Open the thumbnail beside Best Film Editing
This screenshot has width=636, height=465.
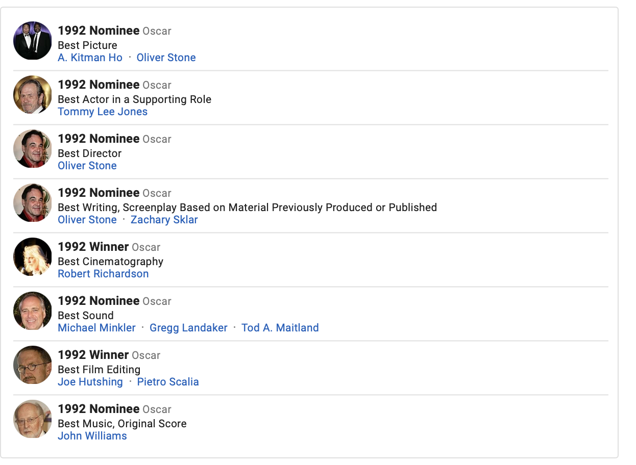[33, 365]
